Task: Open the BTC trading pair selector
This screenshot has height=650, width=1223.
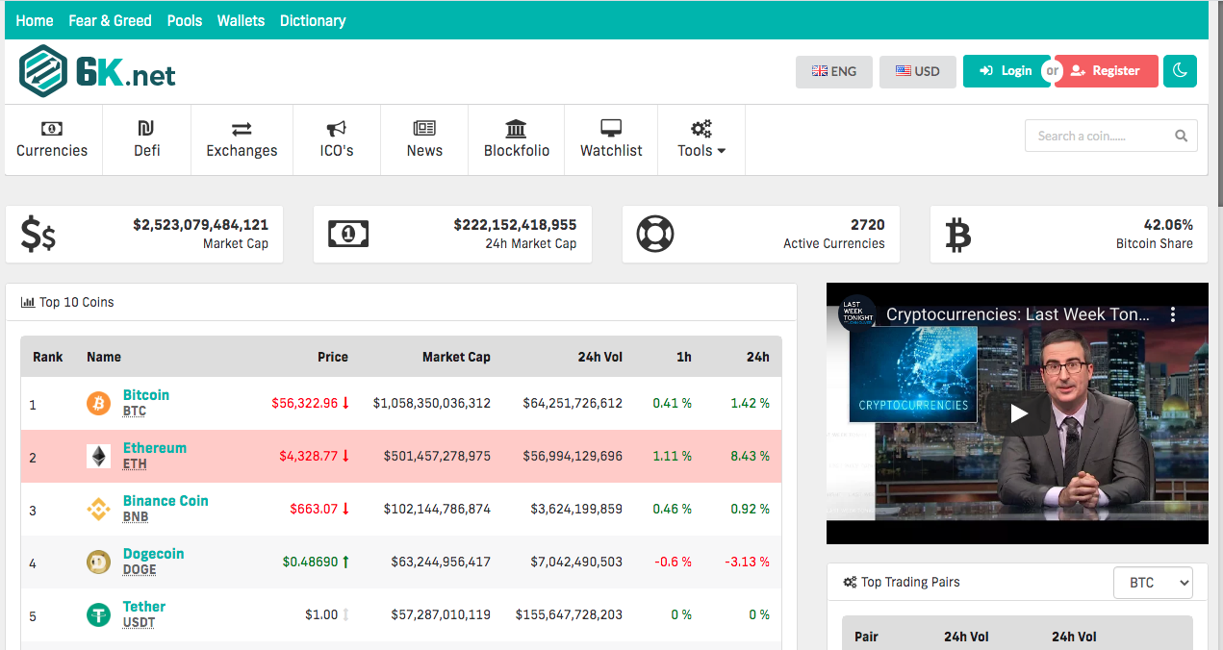Action: point(1152,583)
